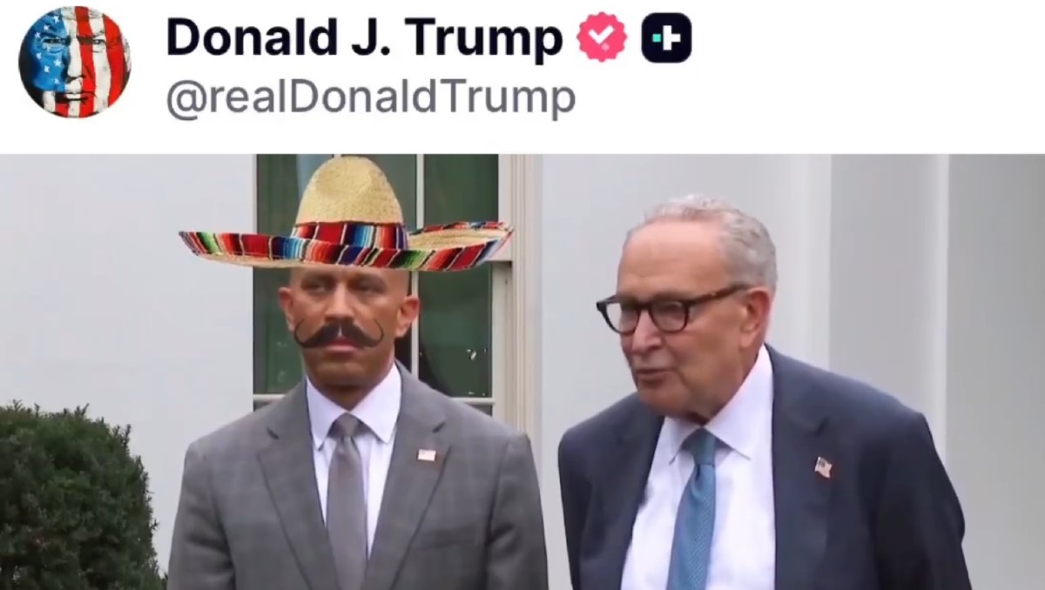Tap the dark plus badge icon

667,37
